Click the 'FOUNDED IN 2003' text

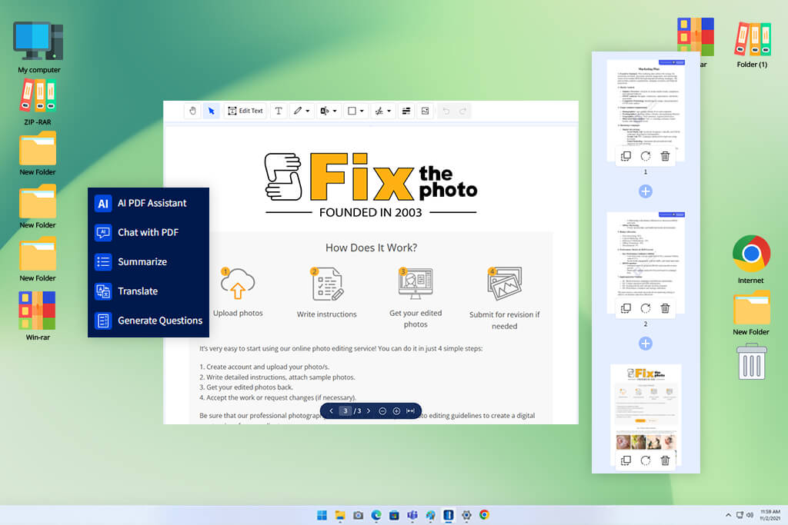coord(370,212)
